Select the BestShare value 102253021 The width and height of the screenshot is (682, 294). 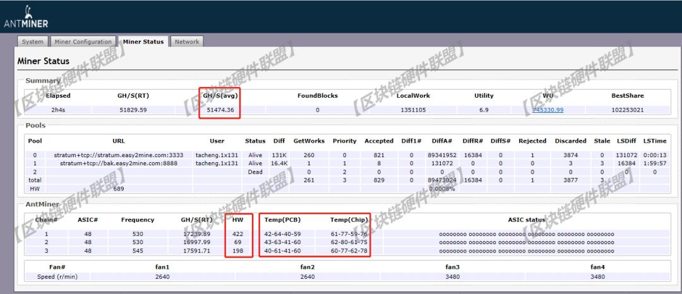627,110
